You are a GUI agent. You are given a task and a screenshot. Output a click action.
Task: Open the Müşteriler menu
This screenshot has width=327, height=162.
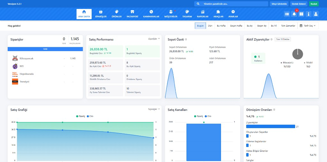click(x=171, y=14)
